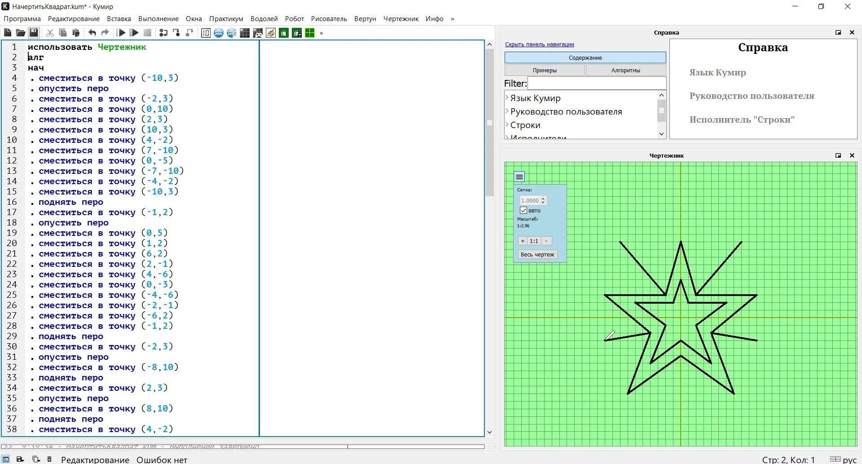The width and height of the screenshot is (862, 464).
Task: Open the Язык Кумир help heading
Action: coord(717,72)
